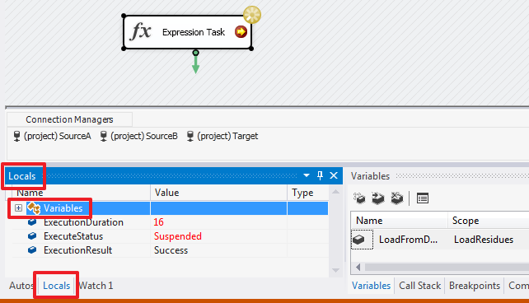Screen dimensions: 529x303
Task: Click the ExecutionResult cube icon
Action: tap(32, 250)
